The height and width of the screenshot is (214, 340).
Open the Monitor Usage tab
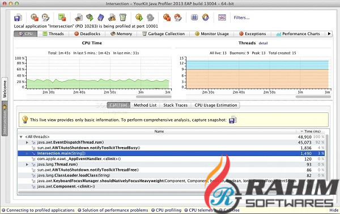click(x=212, y=34)
